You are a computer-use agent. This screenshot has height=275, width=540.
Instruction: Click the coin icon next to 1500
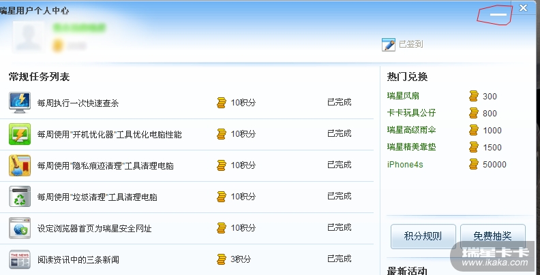[474, 147]
